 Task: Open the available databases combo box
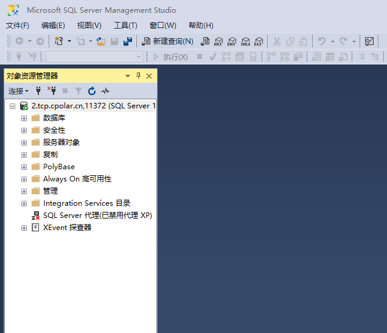coord(94,57)
